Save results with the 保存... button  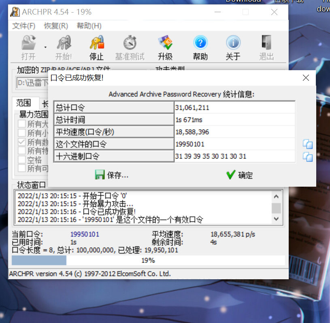[111, 175]
